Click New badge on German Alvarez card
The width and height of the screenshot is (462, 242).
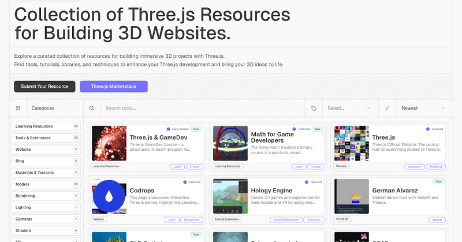(x=438, y=181)
